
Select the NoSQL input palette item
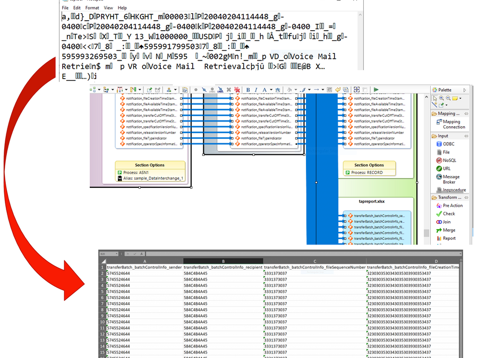point(448,160)
